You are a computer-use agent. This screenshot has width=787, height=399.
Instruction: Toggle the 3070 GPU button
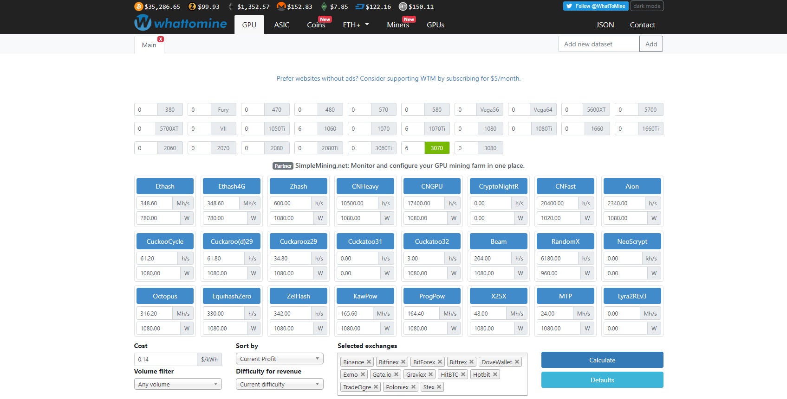(x=437, y=148)
